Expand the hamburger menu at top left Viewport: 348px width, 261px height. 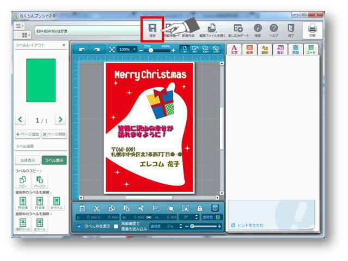(19, 26)
